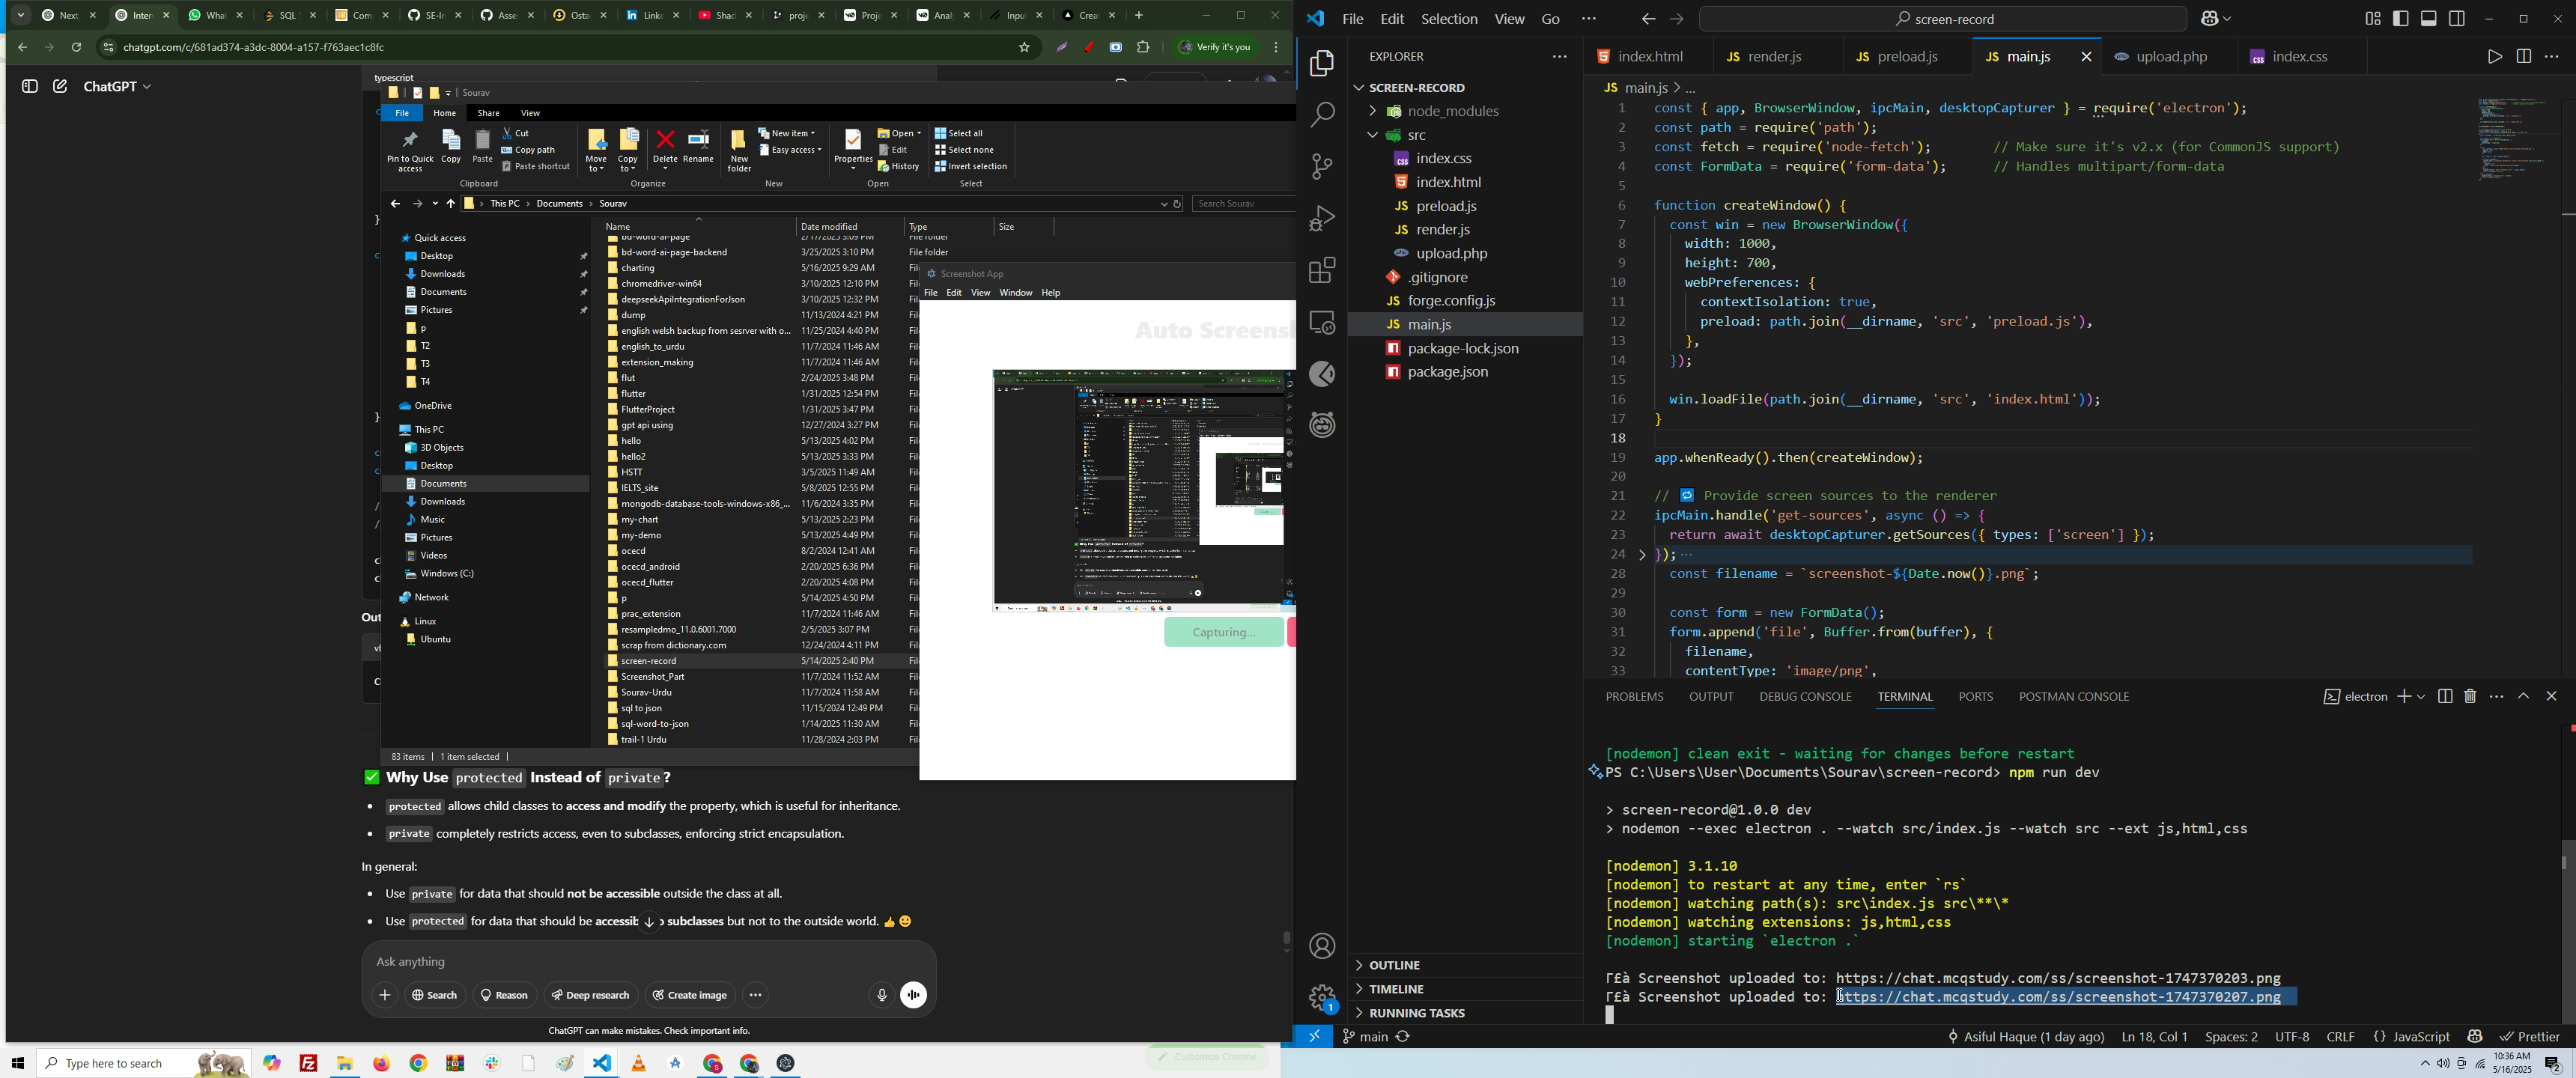Open the Source Control activity bar icon
Image resolution: width=2576 pixels, height=1078 pixels.
(1322, 166)
